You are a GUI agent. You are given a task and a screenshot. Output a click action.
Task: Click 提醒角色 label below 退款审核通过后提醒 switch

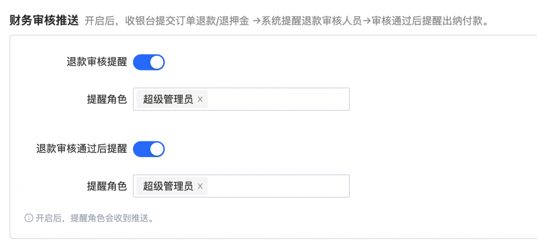(106, 186)
